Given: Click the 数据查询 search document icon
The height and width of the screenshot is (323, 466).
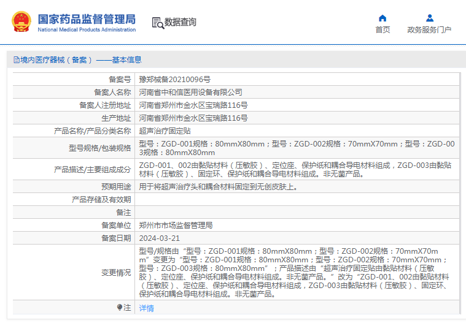Looking at the screenshot, I should pyautogui.click(x=158, y=23).
